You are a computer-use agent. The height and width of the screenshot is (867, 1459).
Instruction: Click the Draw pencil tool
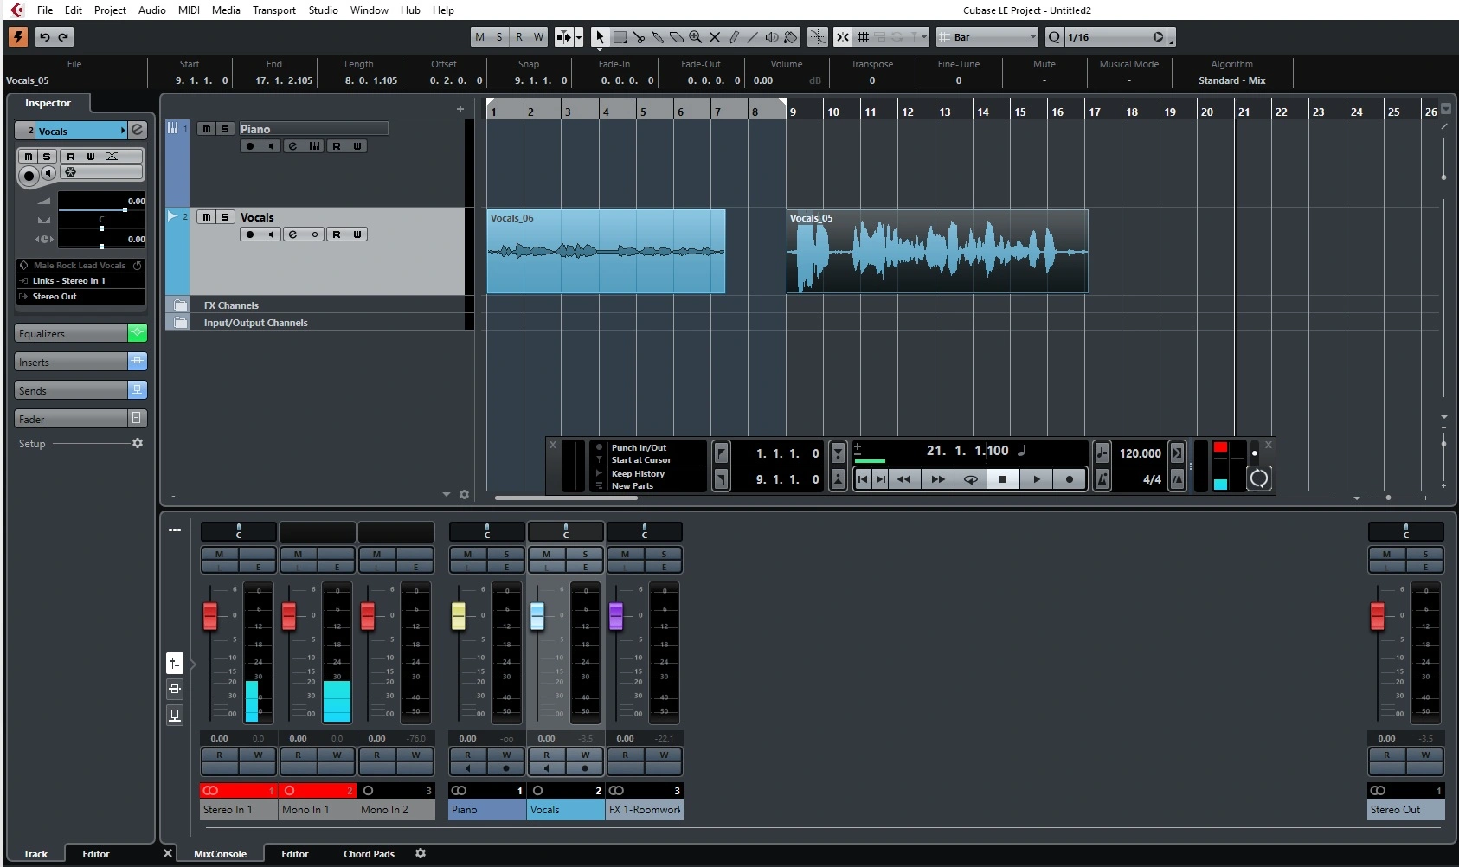[734, 37]
